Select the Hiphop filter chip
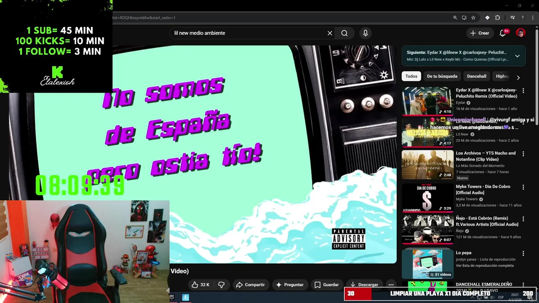Image resolution: width=539 pixels, height=303 pixels. (x=502, y=76)
